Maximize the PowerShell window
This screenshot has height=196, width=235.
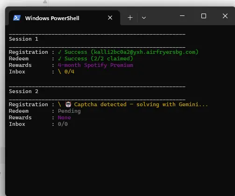coord(204,16)
